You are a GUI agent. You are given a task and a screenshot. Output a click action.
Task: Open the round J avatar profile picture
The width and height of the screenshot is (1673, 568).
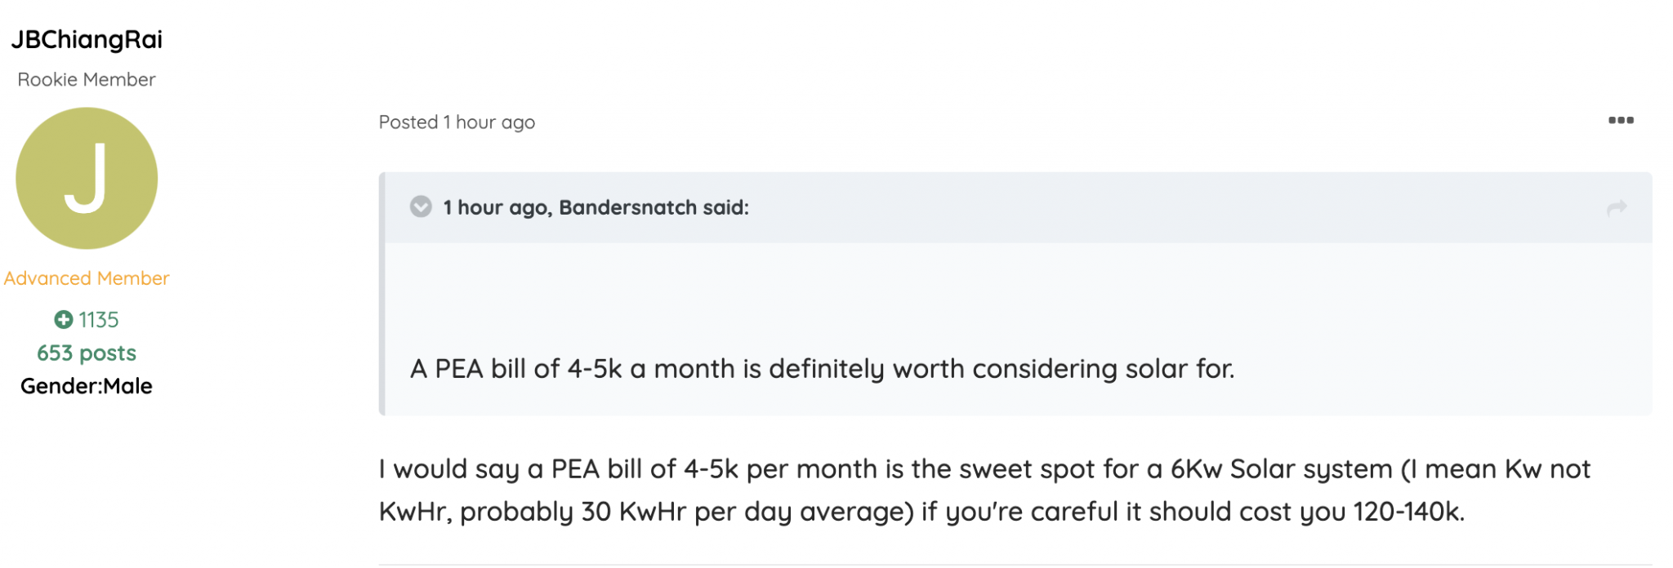click(87, 179)
